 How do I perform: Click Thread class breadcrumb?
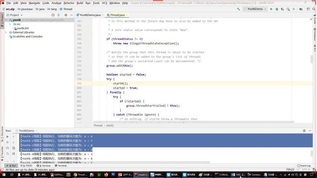(x=66, y=9)
